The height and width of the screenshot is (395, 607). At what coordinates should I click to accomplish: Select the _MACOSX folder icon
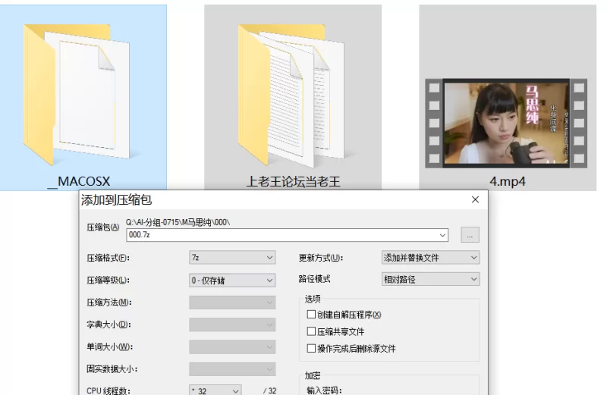(77, 95)
